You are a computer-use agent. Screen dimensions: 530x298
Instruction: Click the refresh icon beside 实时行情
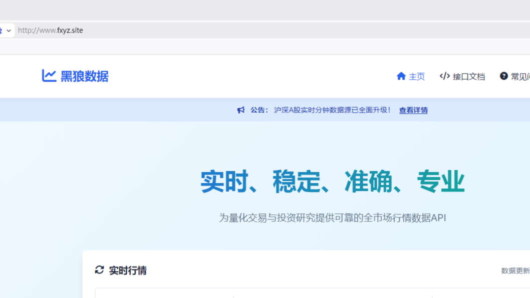point(99,270)
